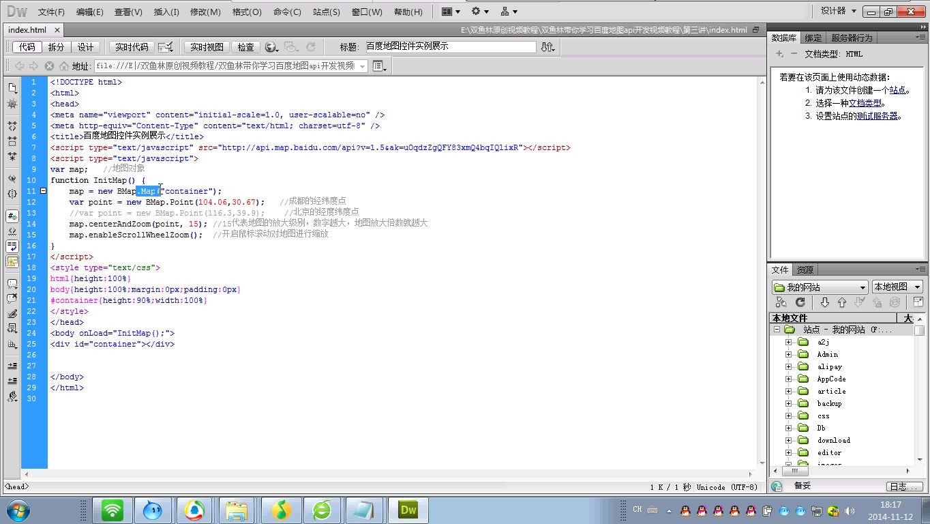Click the browser back arrow icon
This screenshot has width=930, height=524.
click(19, 66)
